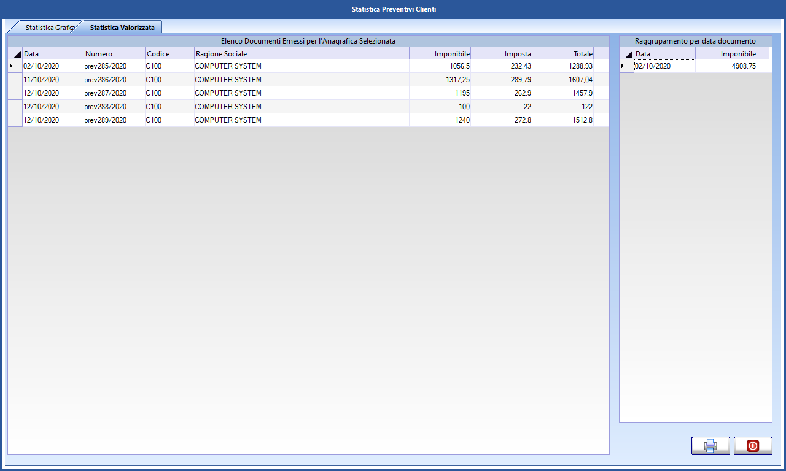
Task: Click the Imponibile header in documents list
Action: [440, 54]
